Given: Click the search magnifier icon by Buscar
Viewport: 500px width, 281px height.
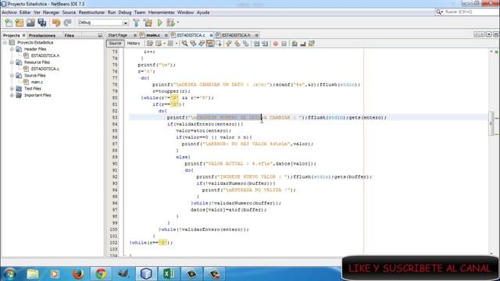Looking at the screenshot, I should tap(439, 12).
